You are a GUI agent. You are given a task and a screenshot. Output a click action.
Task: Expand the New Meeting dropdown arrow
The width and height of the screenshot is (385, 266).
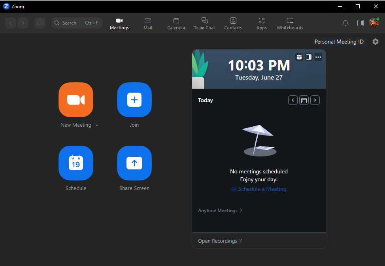point(97,125)
